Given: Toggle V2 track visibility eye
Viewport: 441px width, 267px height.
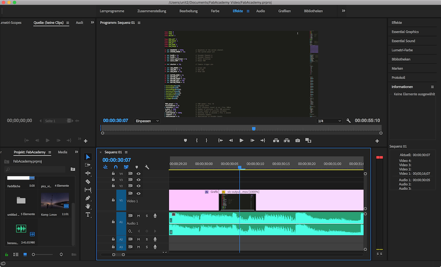Looking at the screenshot, I should click(x=138, y=186).
